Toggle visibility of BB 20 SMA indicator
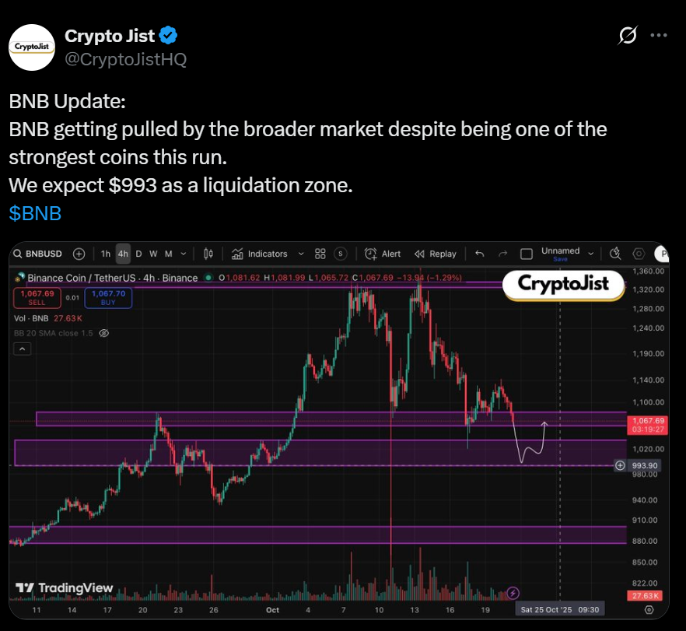The width and height of the screenshot is (686, 631). click(x=104, y=332)
